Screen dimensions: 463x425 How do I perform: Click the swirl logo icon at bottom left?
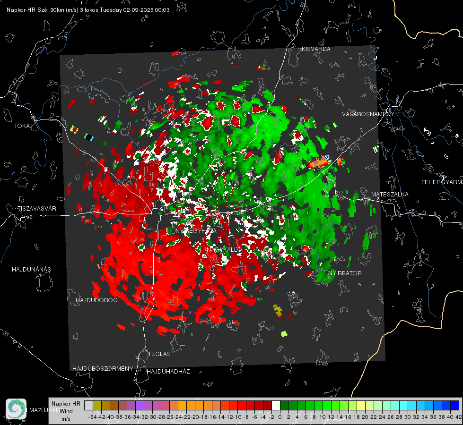[16, 409]
